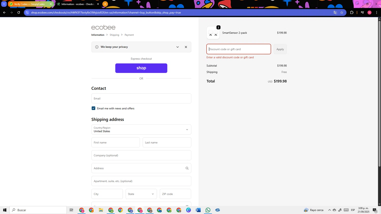Open the State dropdown
This screenshot has width=381, height=214.
pos(141,194)
